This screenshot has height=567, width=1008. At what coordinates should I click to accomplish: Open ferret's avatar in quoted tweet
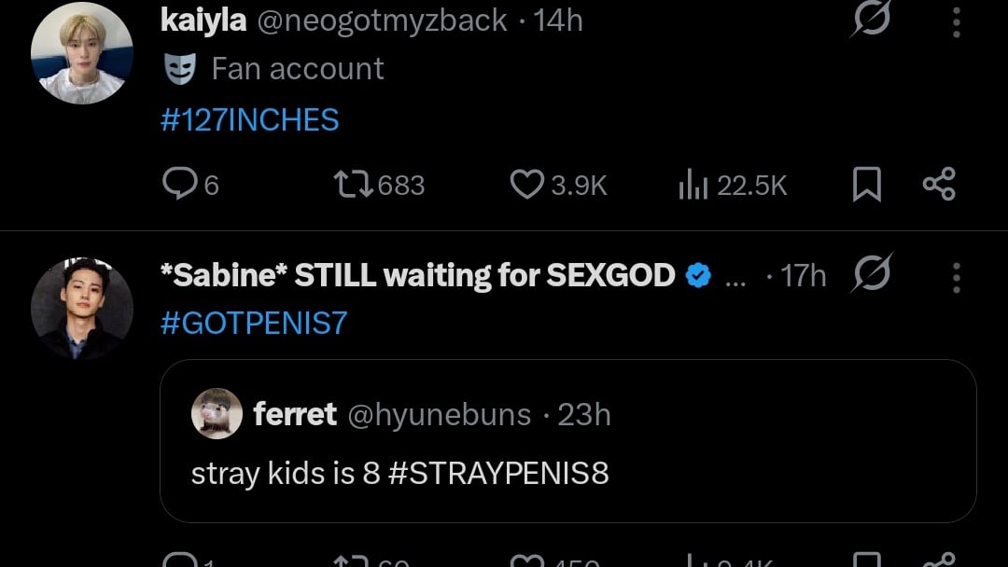click(217, 414)
